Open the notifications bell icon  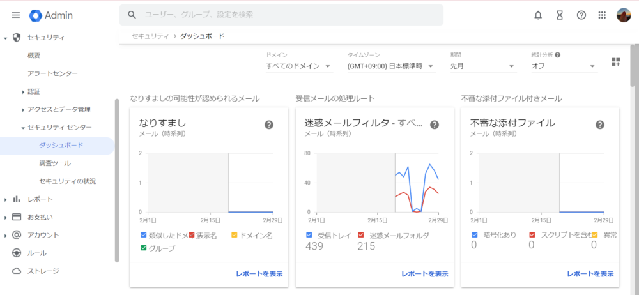(538, 15)
